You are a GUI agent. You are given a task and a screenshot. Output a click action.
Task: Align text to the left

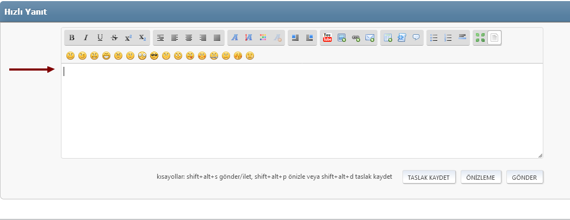tap(175, 37)
